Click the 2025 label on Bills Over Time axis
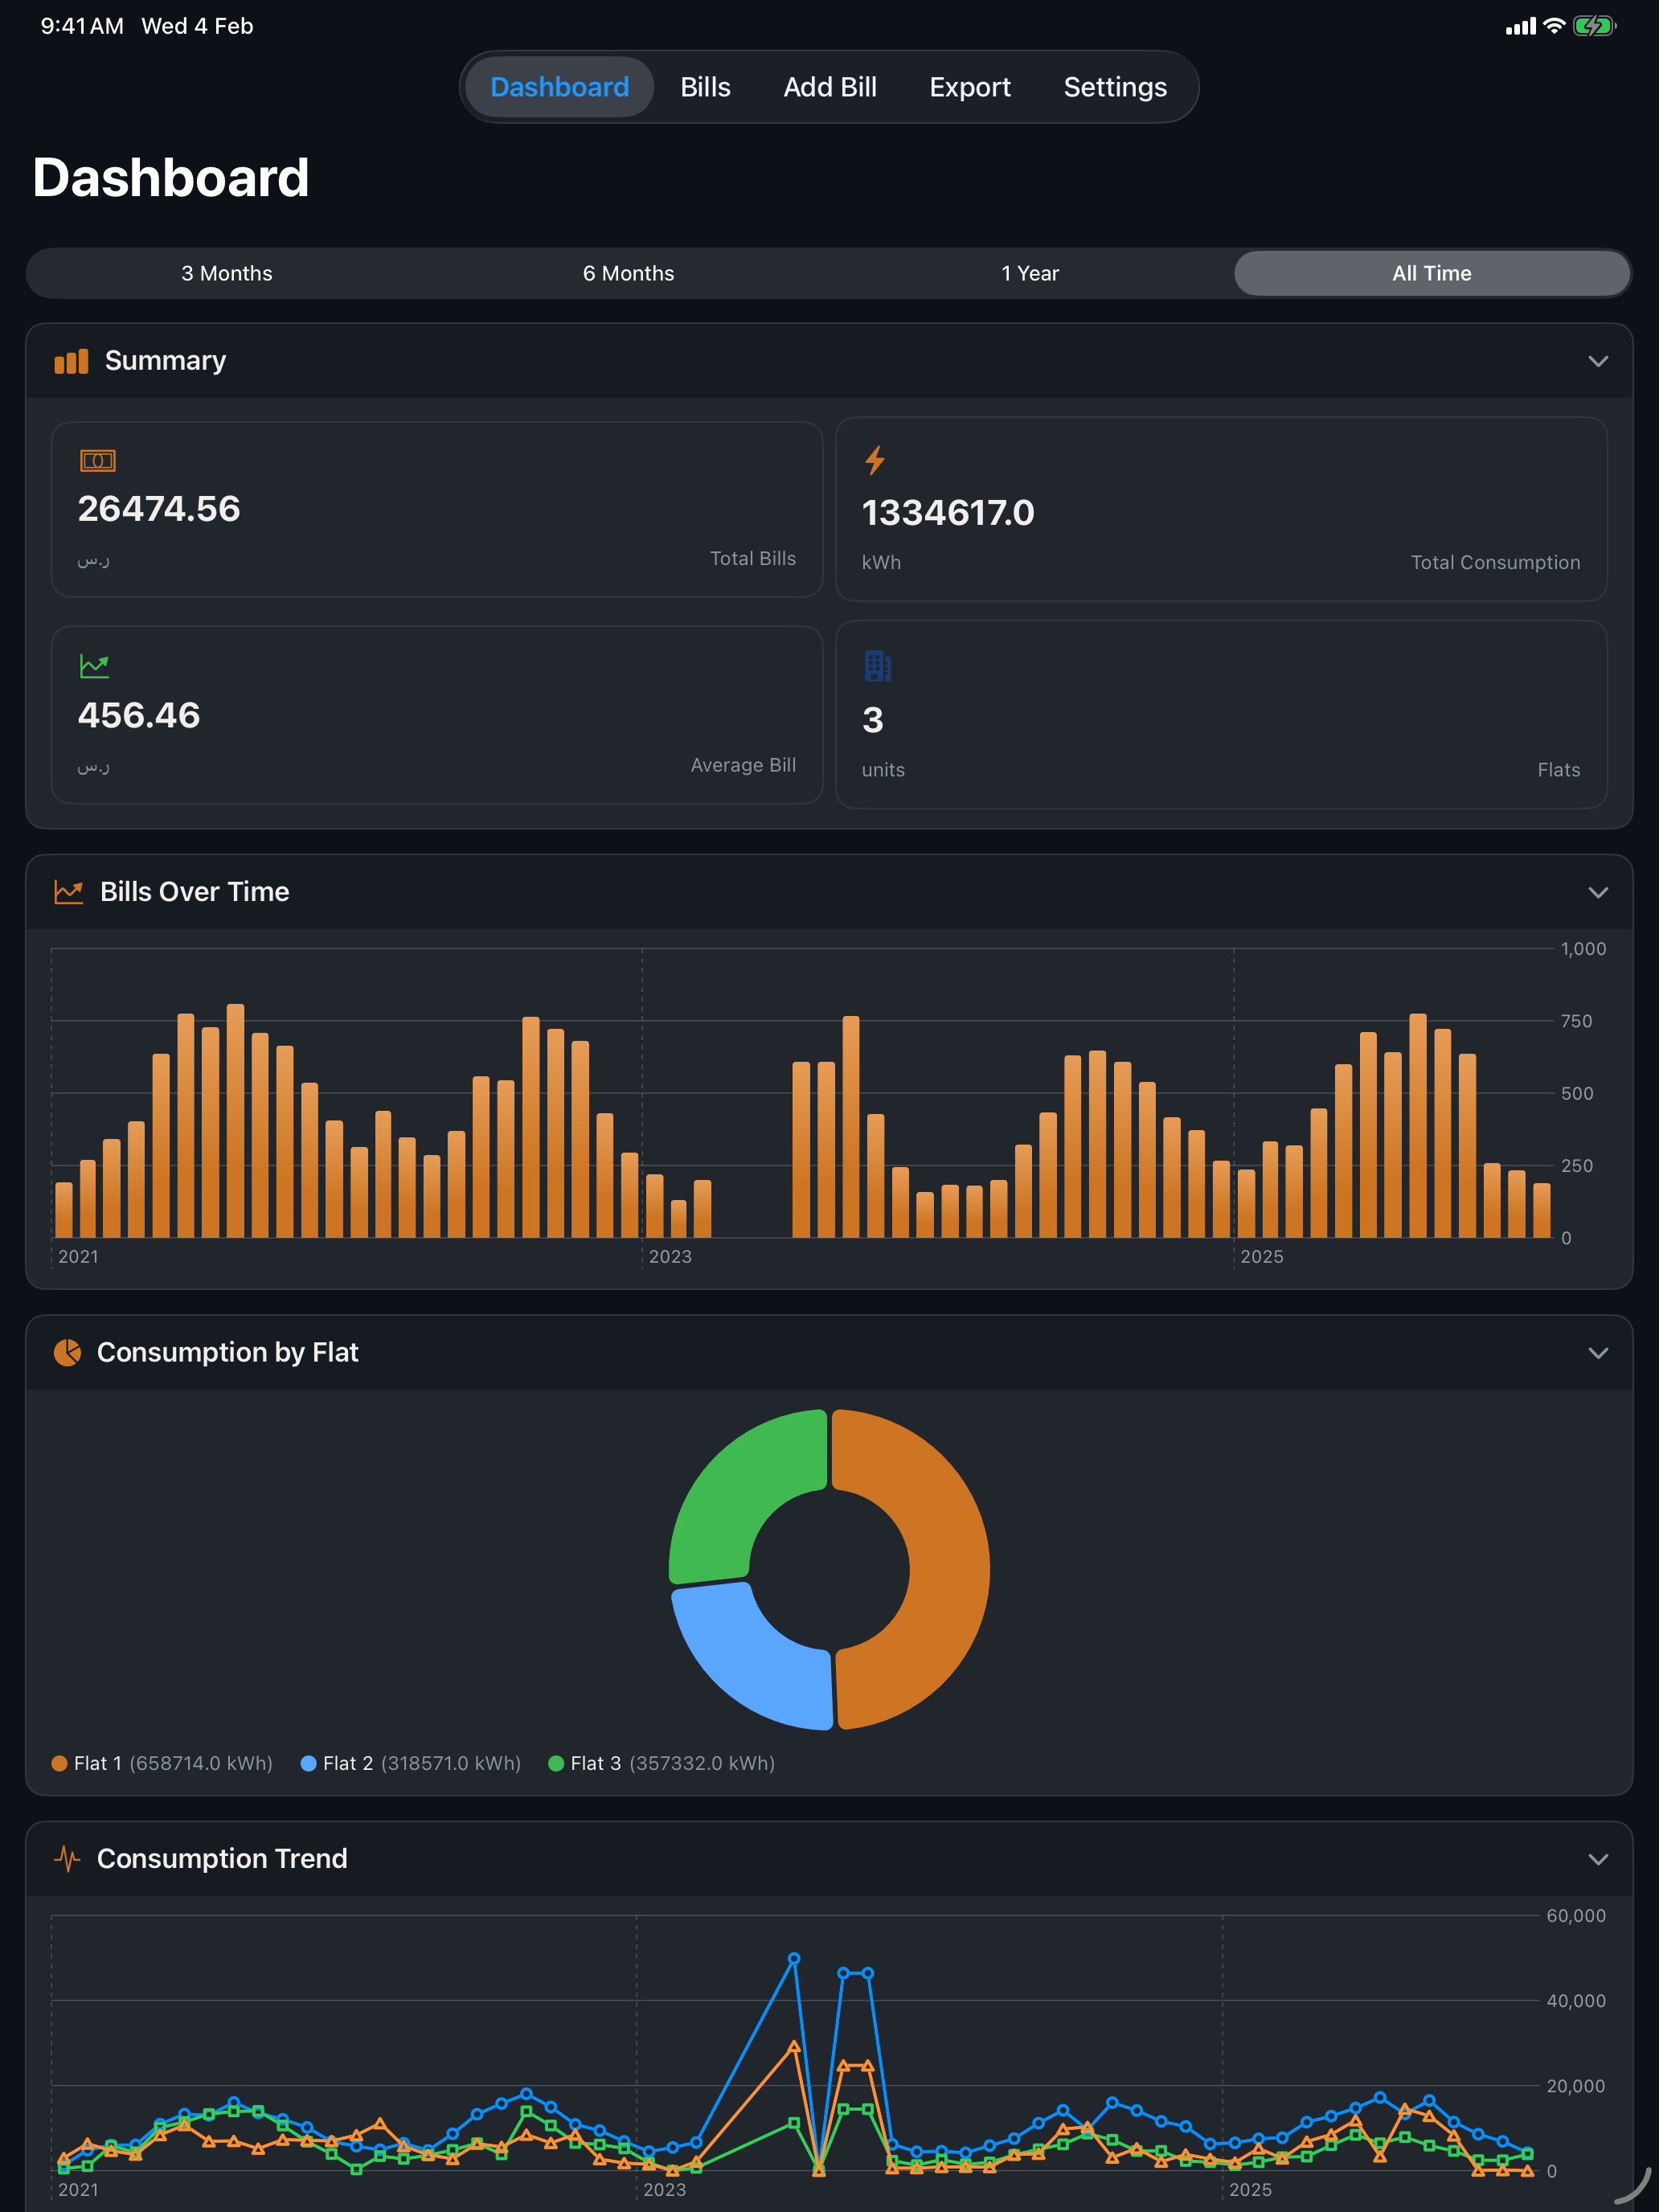1659x2212 pixels. click(x=1262, y=1257)
